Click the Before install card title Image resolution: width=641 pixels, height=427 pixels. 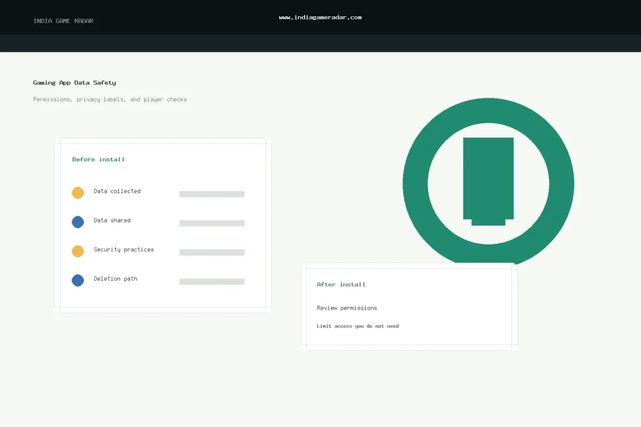pos(98,159)
